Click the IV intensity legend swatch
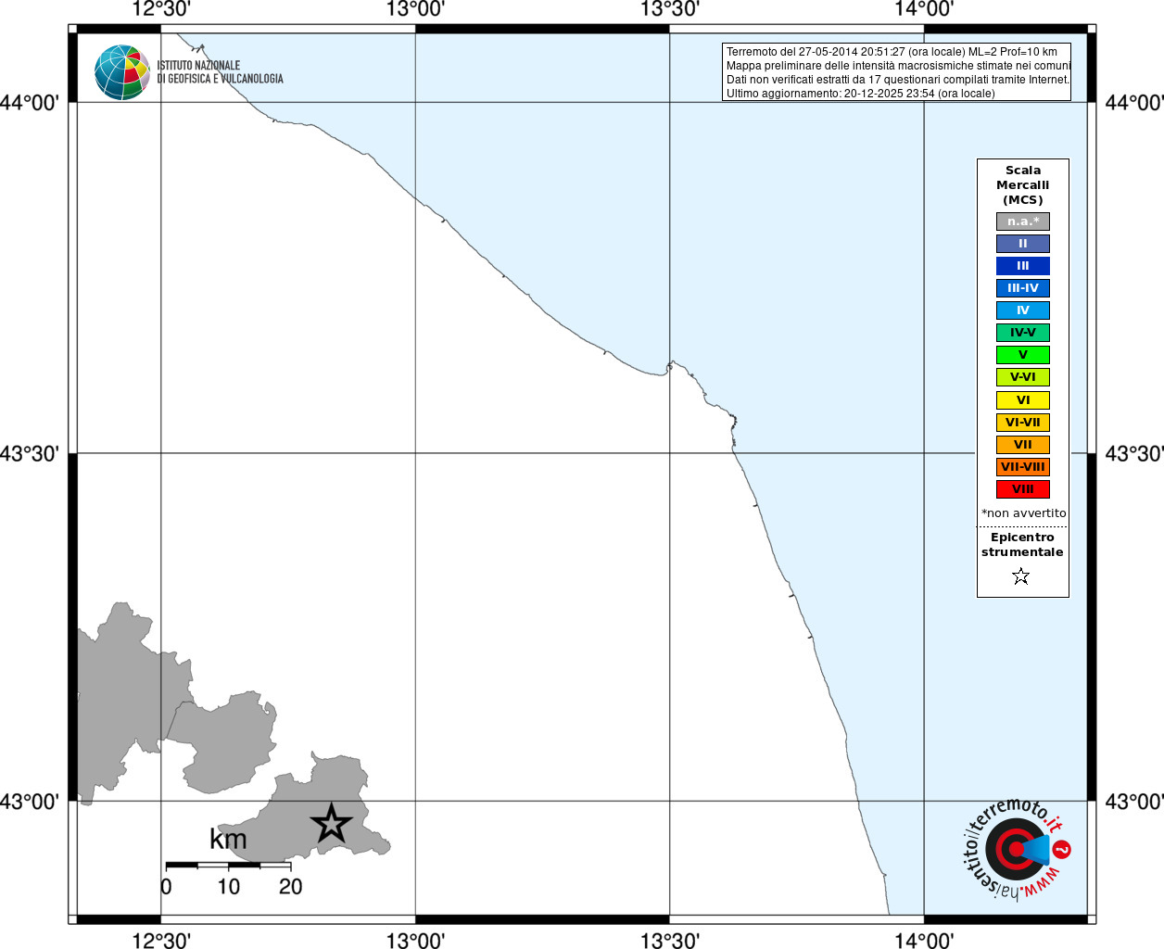This screenshot has width=1164, height=949. (1022, 310)
